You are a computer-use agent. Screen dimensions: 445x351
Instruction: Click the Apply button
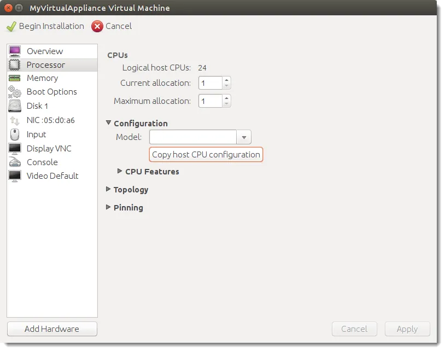tap(407, 329)
